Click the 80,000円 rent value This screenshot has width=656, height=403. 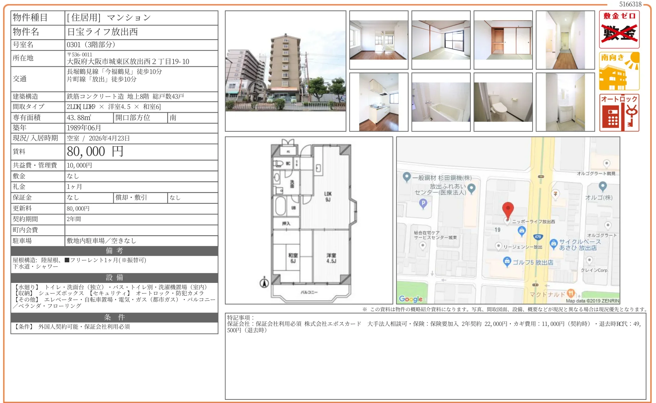coord(95,152)
